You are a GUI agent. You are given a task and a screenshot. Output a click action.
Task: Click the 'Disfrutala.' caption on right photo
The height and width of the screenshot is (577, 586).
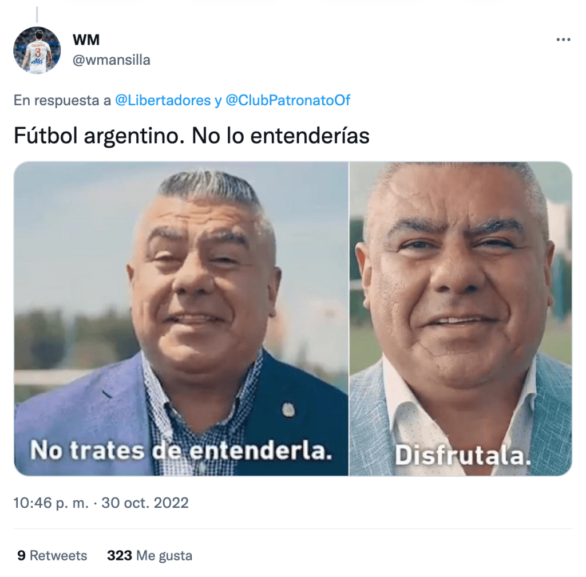(x=462, y=456)
